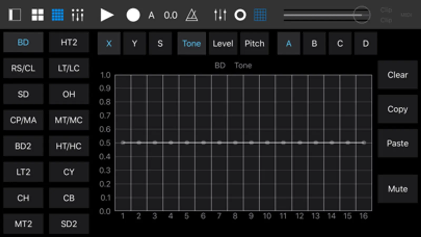The height and width of the screenshot is (237, 421).
Task: Adjust the master volume slider knob
Action: pyautogui.click(x=362, y=15)
